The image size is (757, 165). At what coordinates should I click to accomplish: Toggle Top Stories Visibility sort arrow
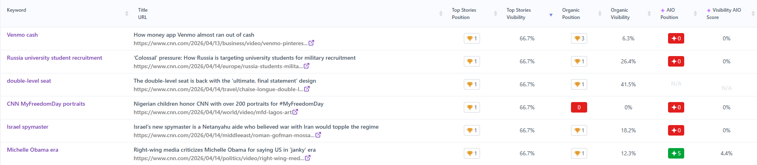551,15
